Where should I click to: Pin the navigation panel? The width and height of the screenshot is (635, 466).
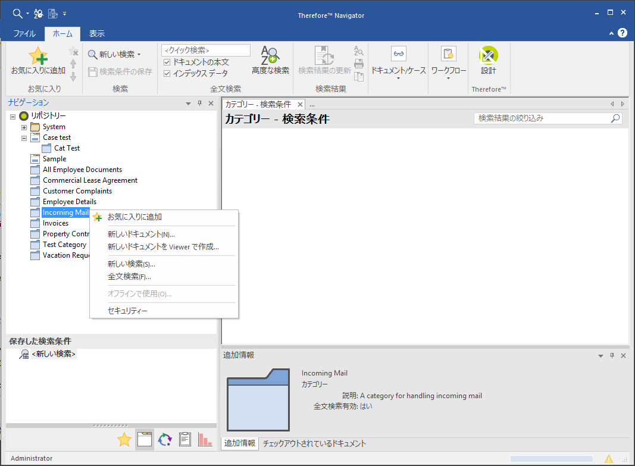[x=199, y=103]
